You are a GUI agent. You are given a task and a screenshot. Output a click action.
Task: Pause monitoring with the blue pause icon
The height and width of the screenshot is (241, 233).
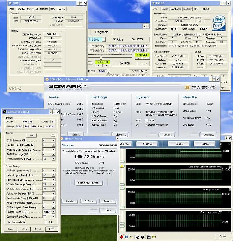[x=126, y=237]
